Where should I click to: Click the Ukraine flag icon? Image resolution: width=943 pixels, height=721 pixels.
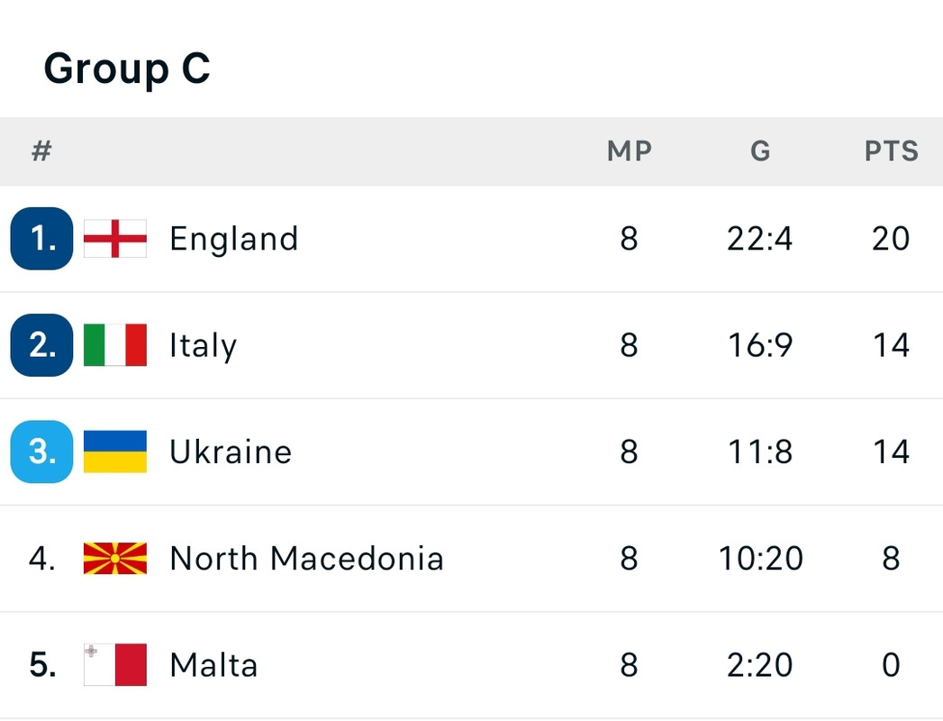coord(115,452)
